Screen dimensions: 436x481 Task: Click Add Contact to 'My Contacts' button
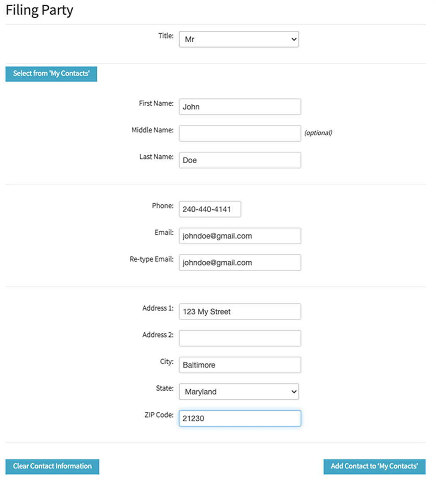point(374,467)
